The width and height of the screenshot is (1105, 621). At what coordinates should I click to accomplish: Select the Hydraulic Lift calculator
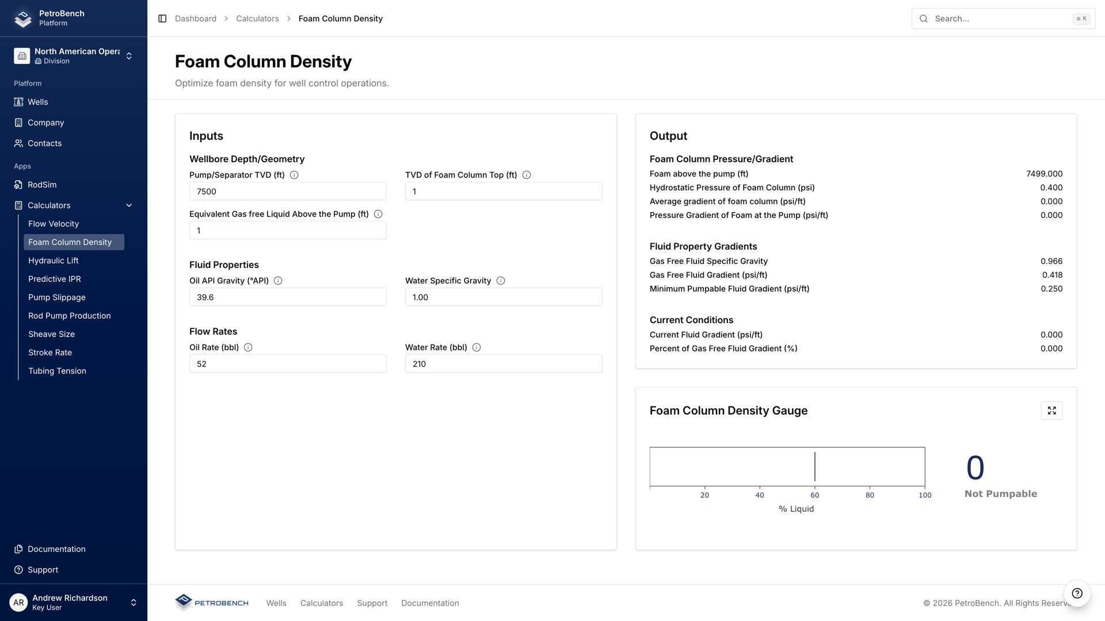coord(54,260)
